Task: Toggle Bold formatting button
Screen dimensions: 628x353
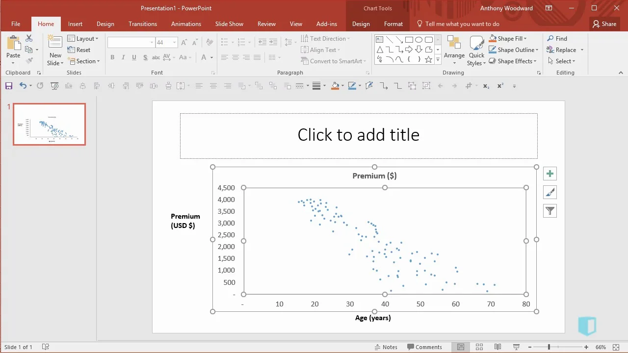Action: (112, 57)
